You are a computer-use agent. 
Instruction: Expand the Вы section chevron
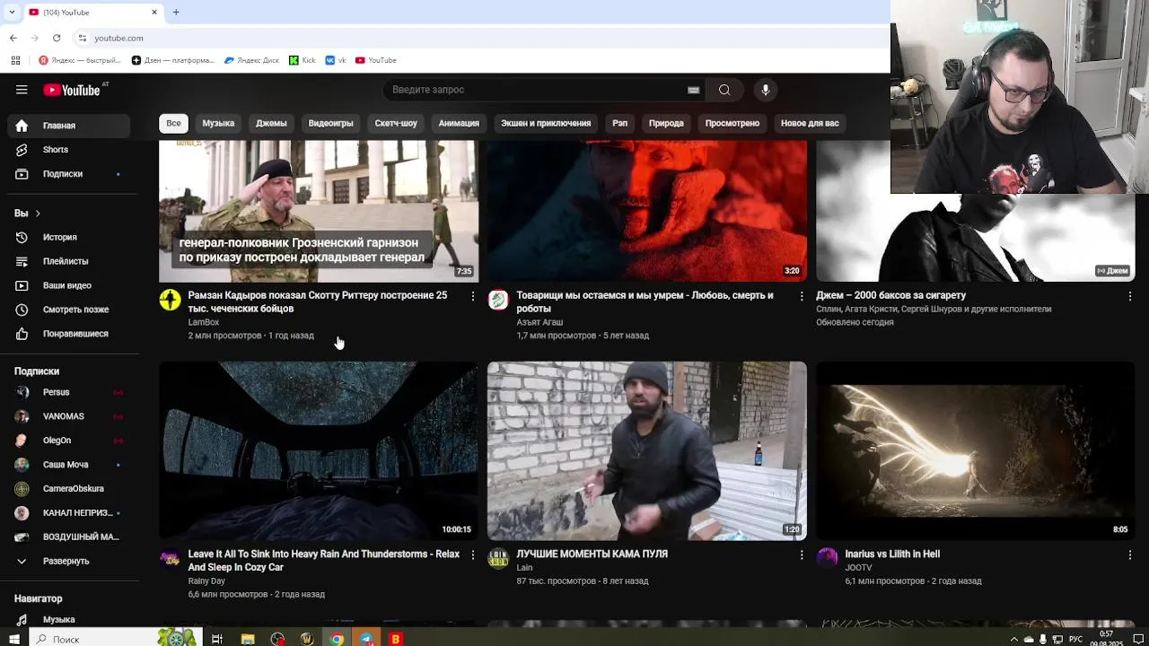tap(38, 214)
